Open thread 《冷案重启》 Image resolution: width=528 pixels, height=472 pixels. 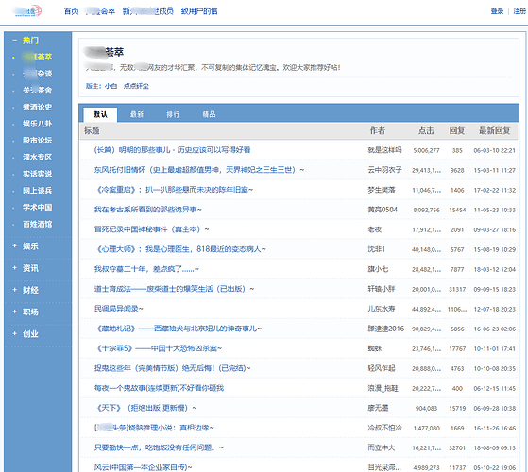pyautogui.click(x=174, y=190)
